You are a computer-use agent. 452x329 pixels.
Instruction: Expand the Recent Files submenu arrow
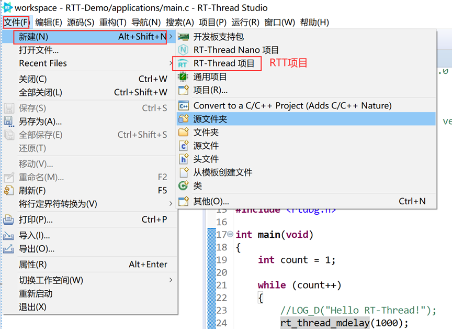(171, 63)
